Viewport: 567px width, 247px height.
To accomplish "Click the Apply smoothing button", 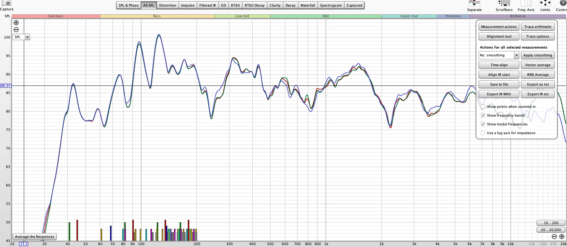I will tap(538, 55).
